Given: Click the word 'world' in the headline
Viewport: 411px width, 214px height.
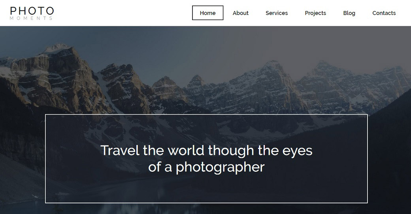Looking at the screenshot, I should pyautogui.click(x=186, y=151).
